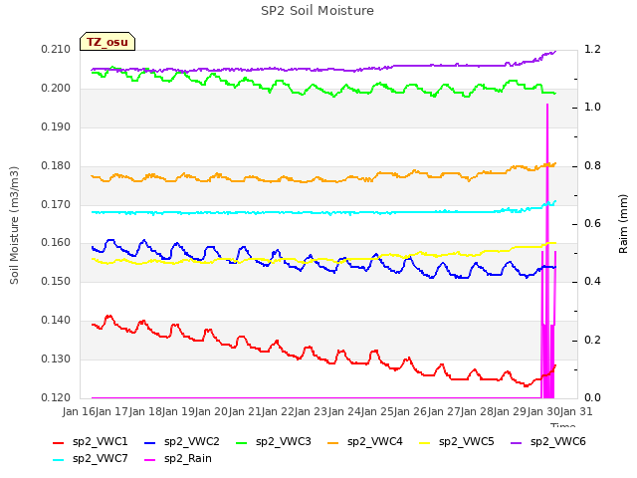Click yellow sp2_VWC5 legend color marker

tap(425, 443)
